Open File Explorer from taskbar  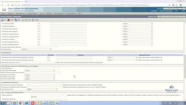tap(8, 103)
